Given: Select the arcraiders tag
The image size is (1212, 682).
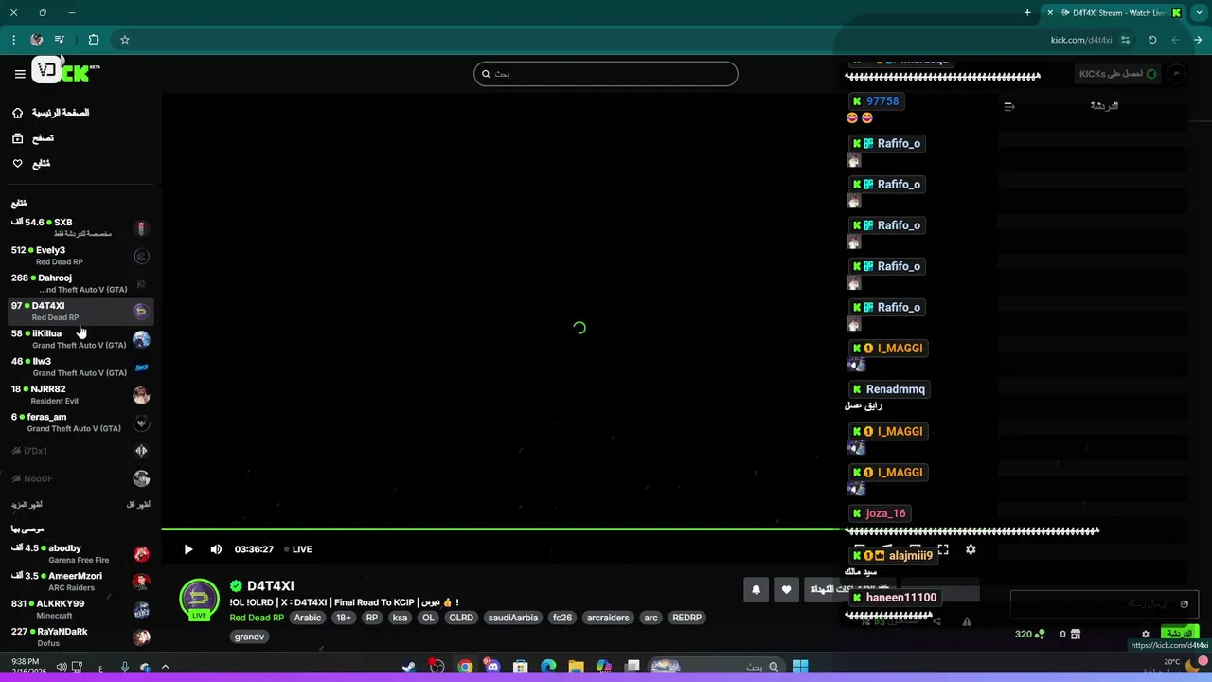Looking at the screenshot, I should pos(608,618).
